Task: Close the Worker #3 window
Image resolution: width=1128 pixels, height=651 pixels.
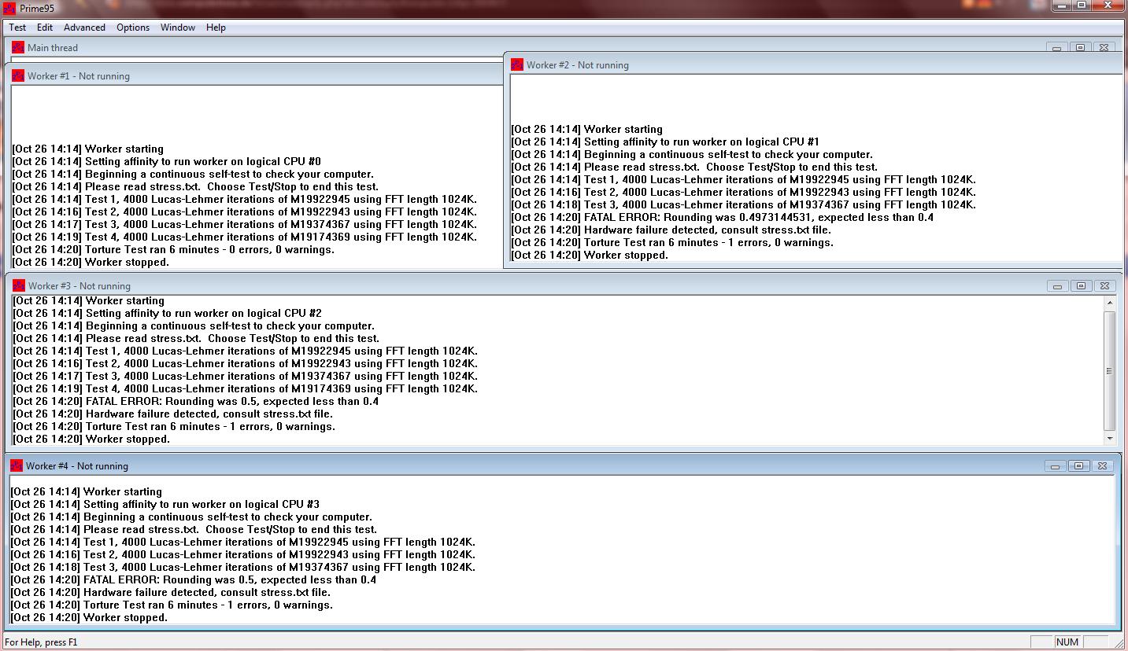Action: [1104, 286]
